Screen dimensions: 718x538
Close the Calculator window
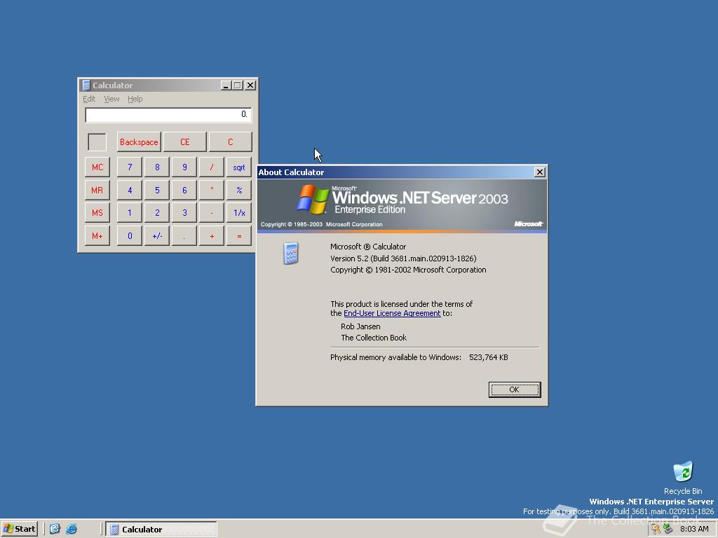[x=250, y=85]
